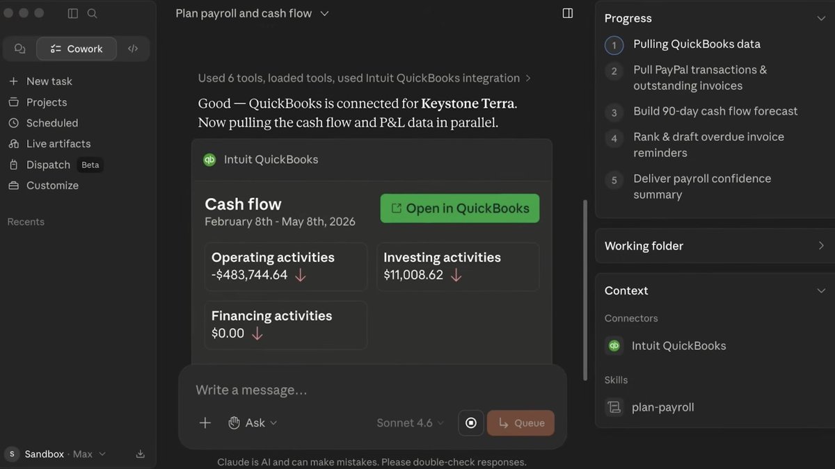
Task: Click the Intuit QuickBooks logo in card header
Action: click(209, 160)
